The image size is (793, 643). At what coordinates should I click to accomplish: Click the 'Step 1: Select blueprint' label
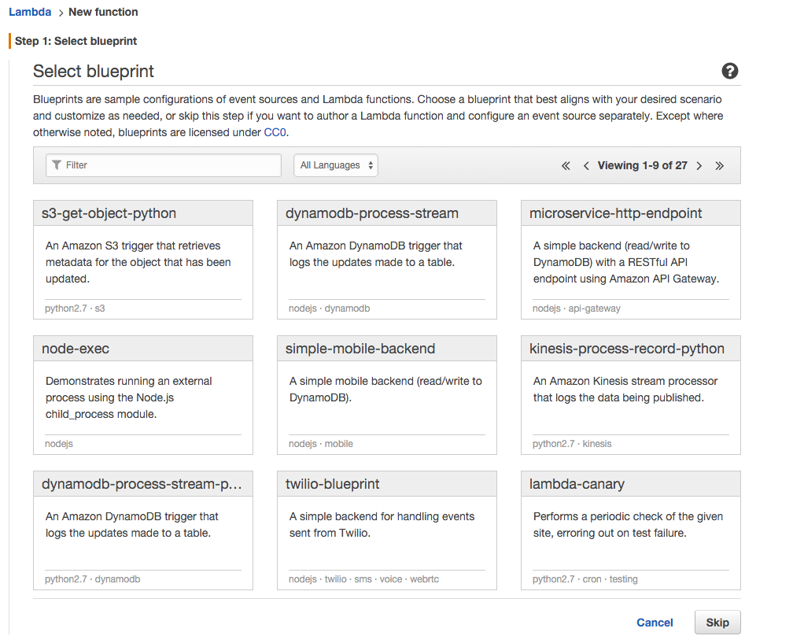click(x=76, y=41)
